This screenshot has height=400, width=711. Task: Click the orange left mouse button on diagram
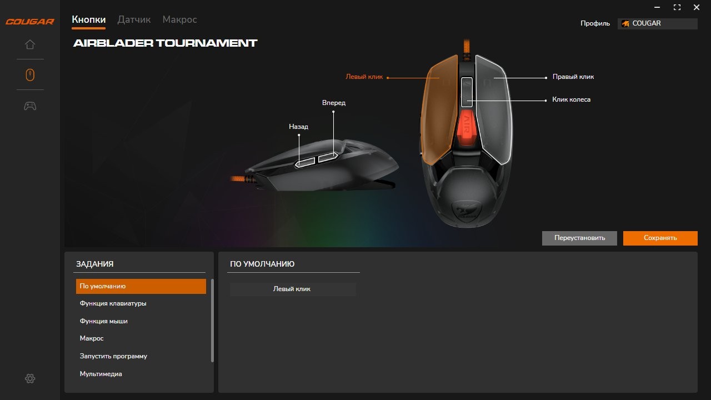(x=437, y=111)
